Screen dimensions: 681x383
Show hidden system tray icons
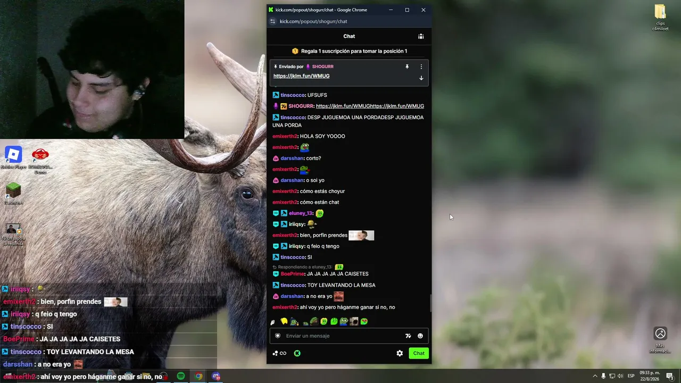pos(595,376)
